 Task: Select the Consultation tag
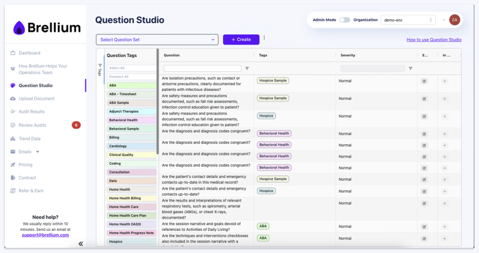[x=132, y=172]
